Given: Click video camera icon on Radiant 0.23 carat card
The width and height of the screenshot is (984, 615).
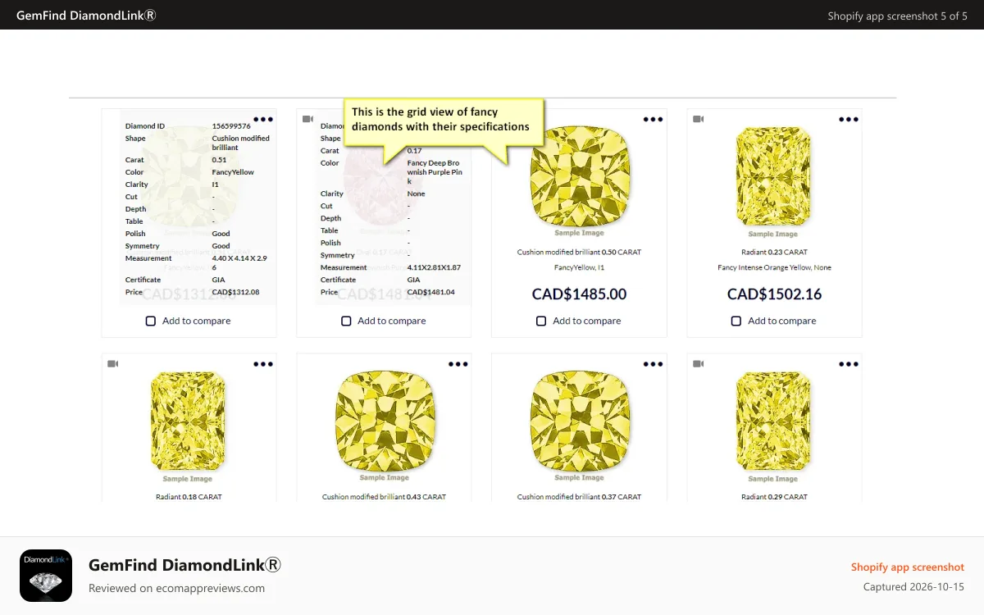Looking at the screenshot, I should tap(698, 119).
